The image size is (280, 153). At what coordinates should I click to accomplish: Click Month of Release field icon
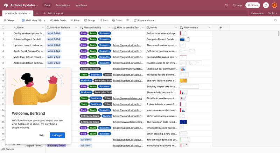(48, 28)
